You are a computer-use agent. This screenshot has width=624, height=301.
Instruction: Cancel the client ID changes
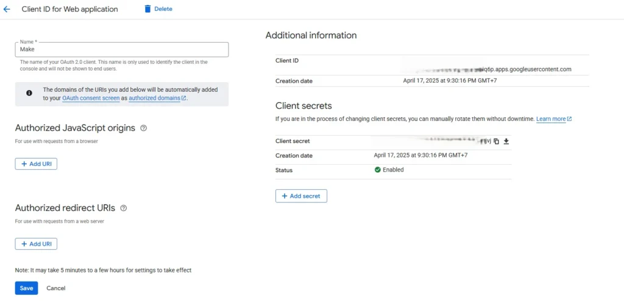[x=56, y=288]
